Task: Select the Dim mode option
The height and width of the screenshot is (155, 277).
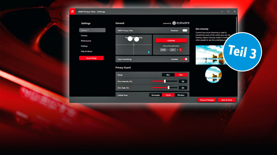Action: coord(181,75)
